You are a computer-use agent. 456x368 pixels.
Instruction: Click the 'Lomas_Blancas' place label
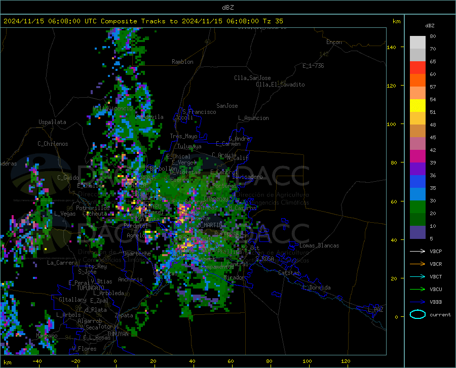[x=319, y=246]
